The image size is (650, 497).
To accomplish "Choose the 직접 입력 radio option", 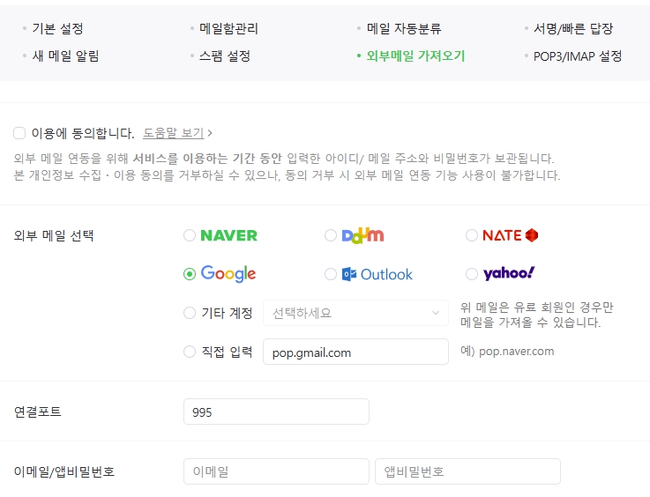I will tap(190, 352).
